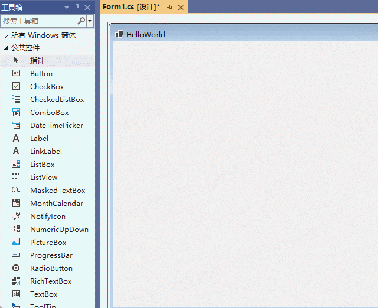Expand the 所有 Windows 窗体 group
The height and width of the screenshot is (308, 378).
(6, 35)
